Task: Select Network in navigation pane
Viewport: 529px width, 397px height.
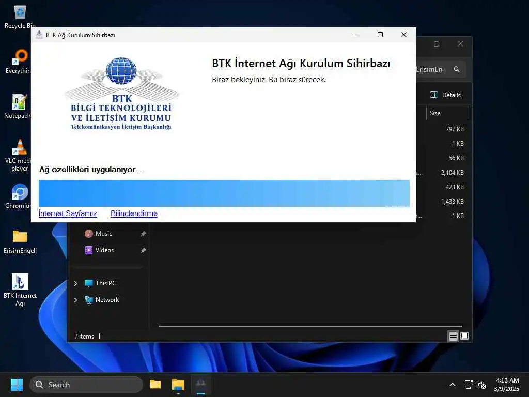Action: point(107,300)
